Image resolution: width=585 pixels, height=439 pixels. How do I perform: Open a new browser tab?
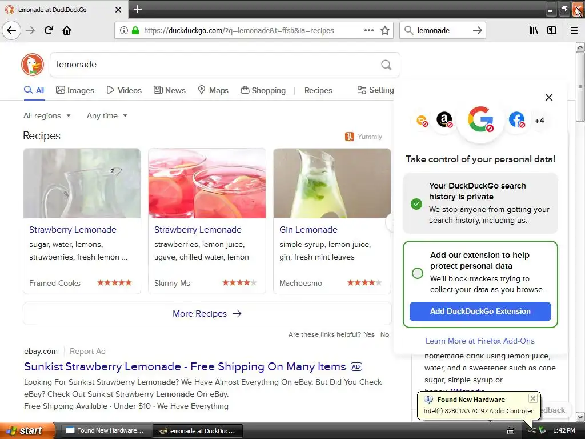[137, 9]
